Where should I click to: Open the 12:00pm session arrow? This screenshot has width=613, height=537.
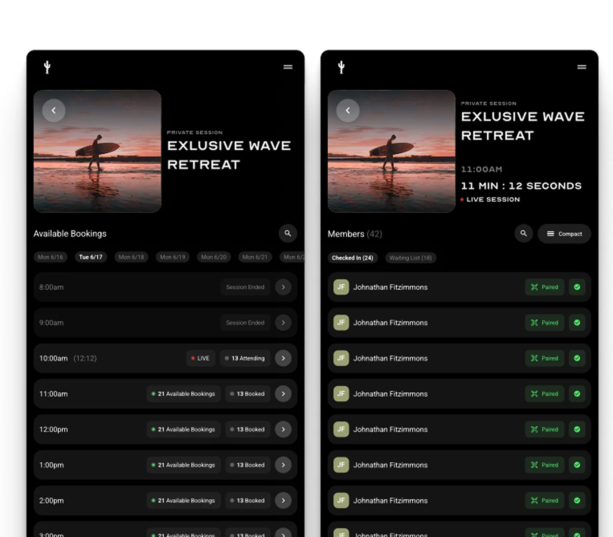[x=283, y=429]
